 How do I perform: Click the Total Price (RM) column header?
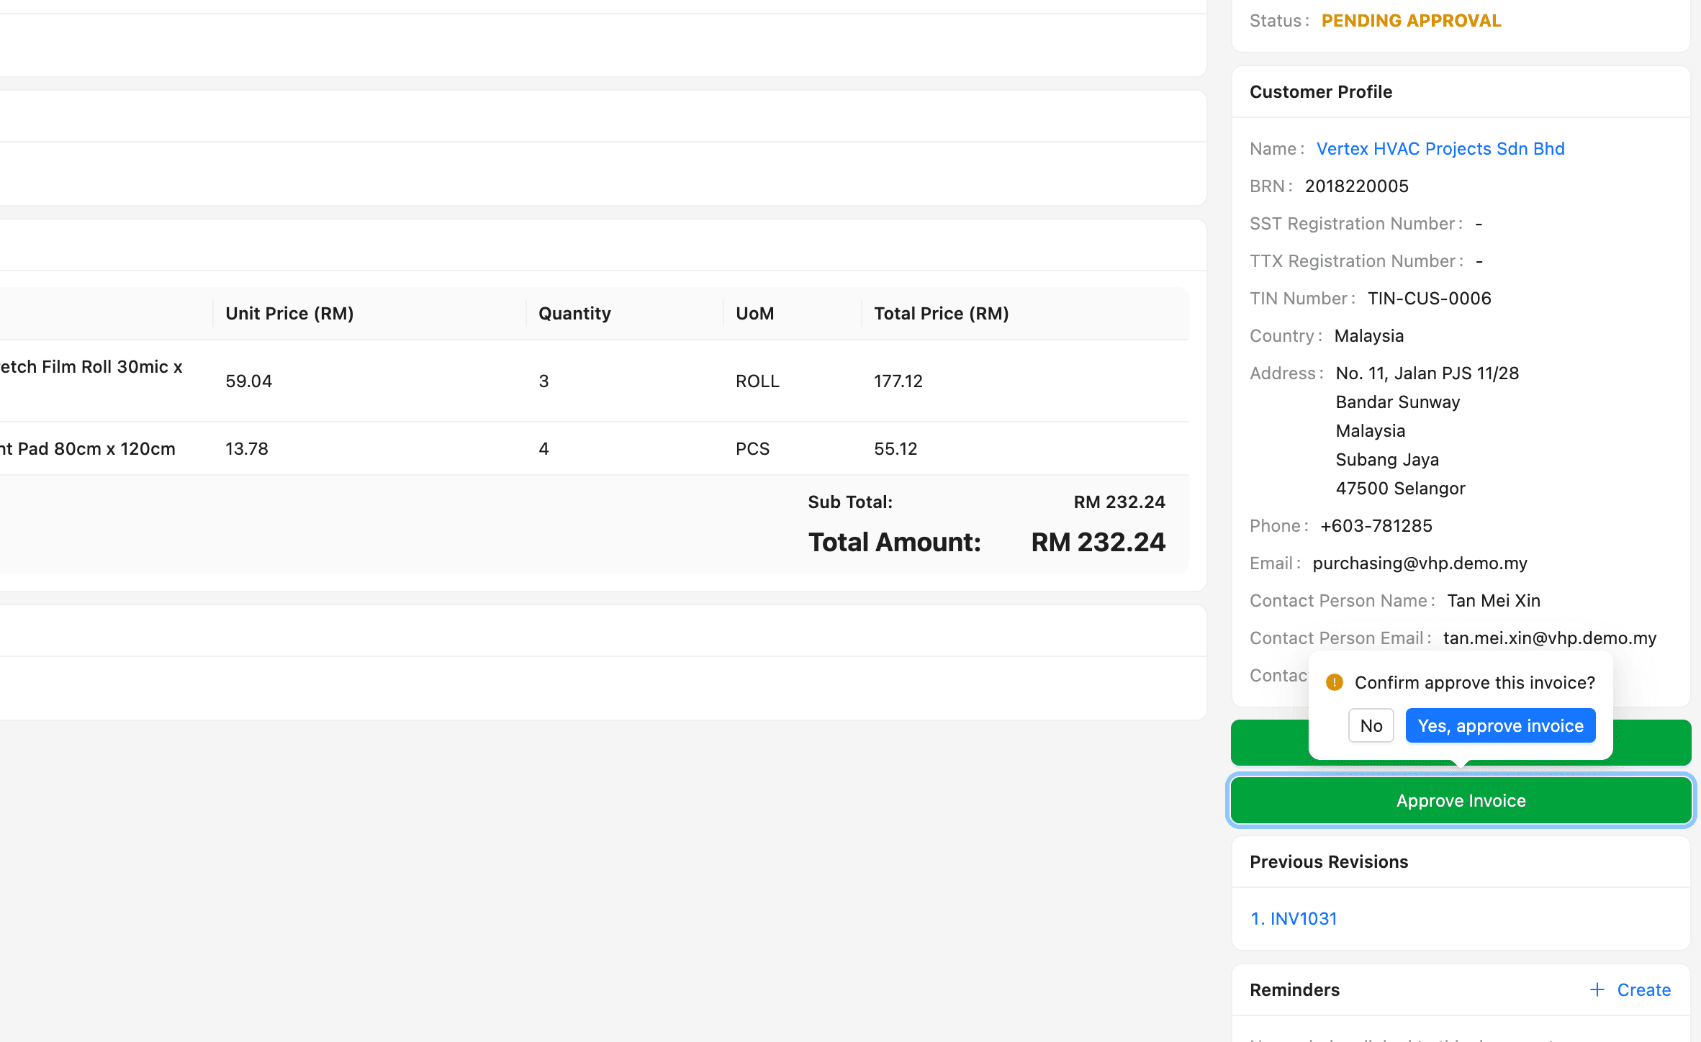(x=941, y=313)
